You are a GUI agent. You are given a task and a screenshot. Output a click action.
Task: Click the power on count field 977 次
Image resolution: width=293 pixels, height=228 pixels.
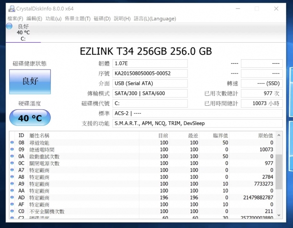pos(262,93)
